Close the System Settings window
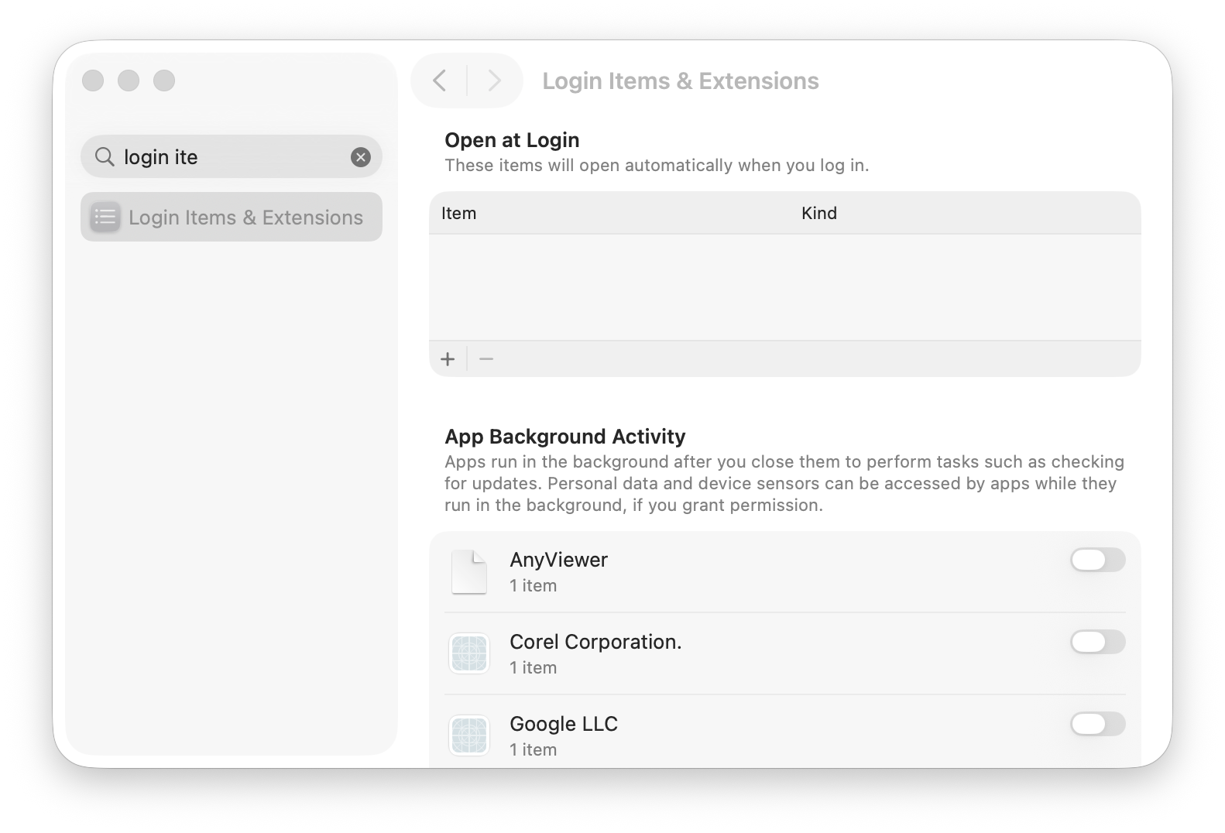 tap(93, 81)
